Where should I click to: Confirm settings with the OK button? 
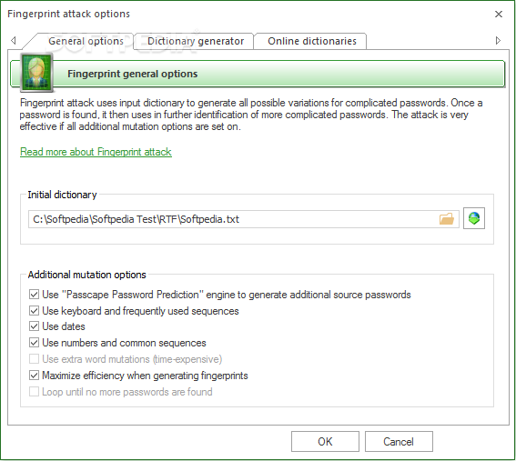click(325, 442)
